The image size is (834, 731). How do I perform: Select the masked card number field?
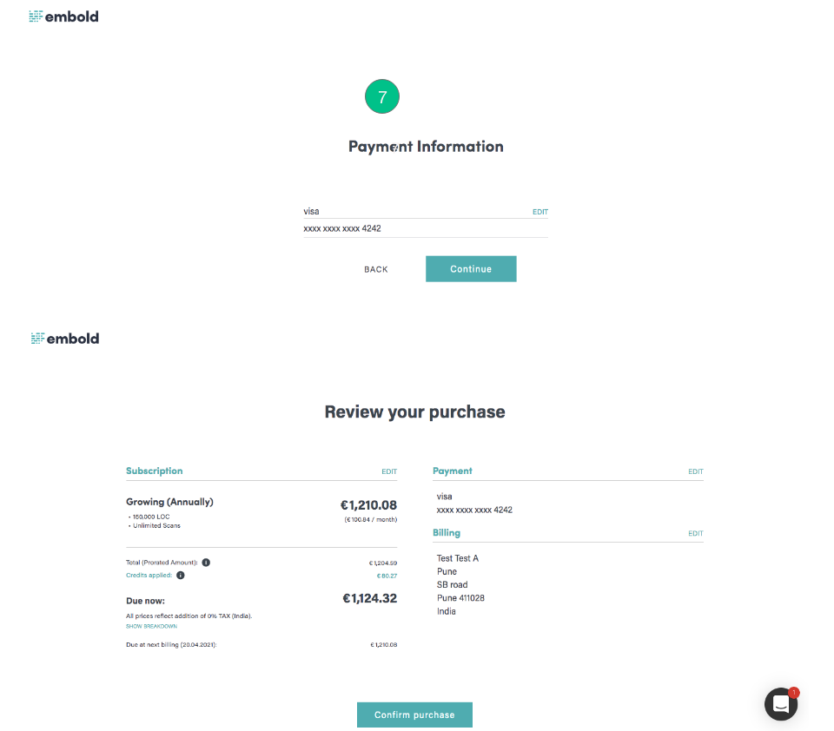(x=426, y=228)
